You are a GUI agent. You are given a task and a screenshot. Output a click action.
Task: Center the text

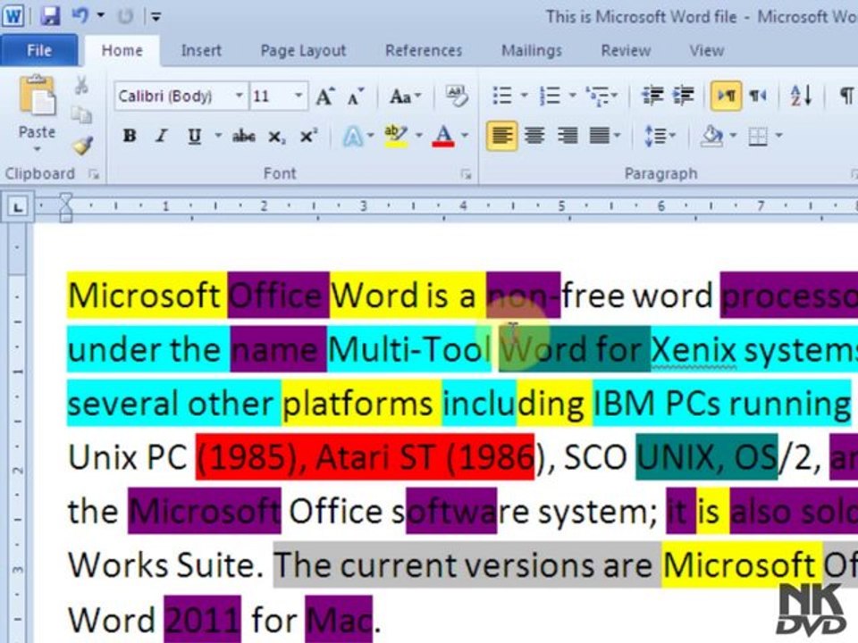pyautogui.click(x=534, y=135)
